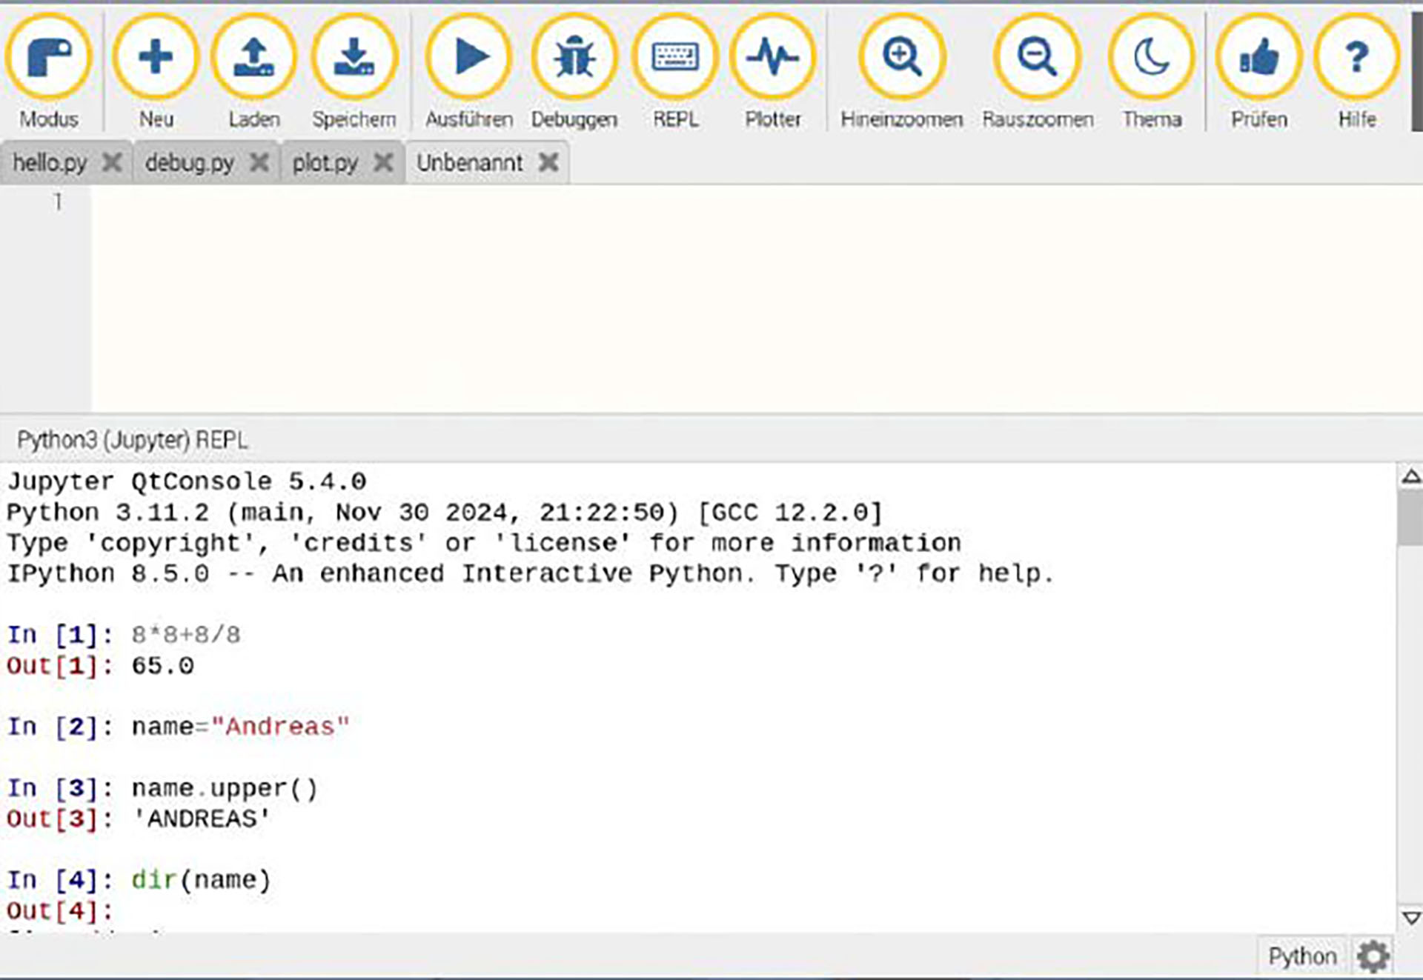Switch to the debug.py tab
The image size is (1423, 980).
pyautogui.click(x=190, y=161)
